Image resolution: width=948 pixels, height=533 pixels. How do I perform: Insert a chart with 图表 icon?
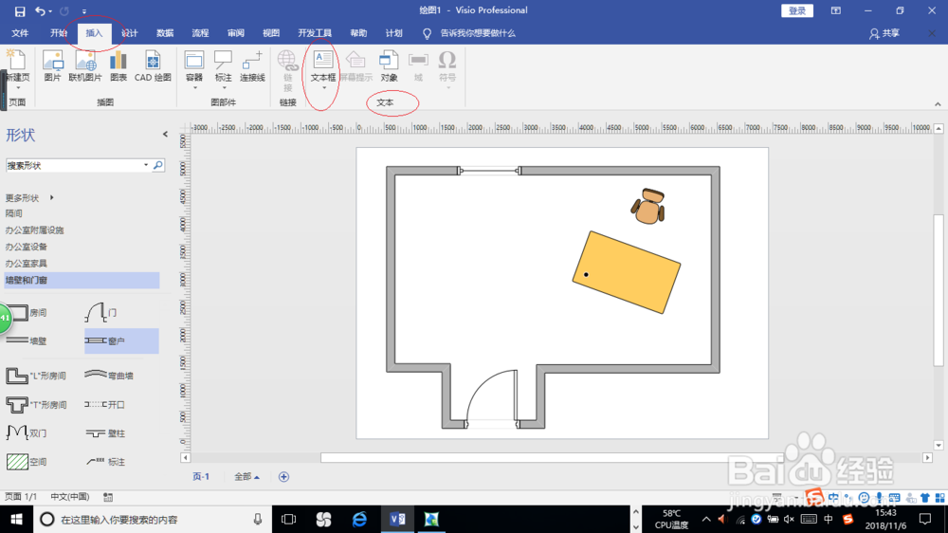(x=118, y=66)
